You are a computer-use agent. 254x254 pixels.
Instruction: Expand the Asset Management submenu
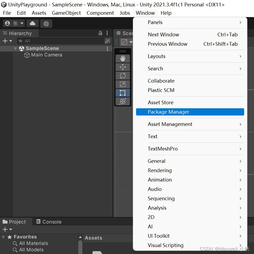coord(190,124)
